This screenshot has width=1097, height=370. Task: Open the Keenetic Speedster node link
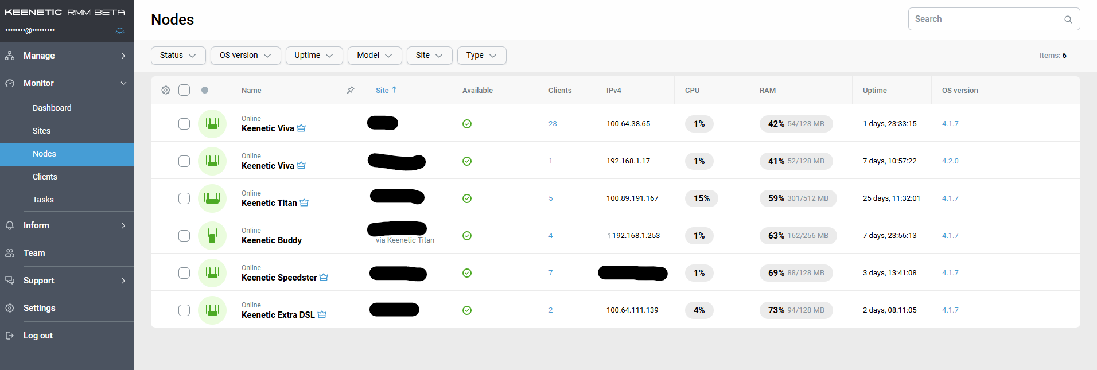click(279, 278)
